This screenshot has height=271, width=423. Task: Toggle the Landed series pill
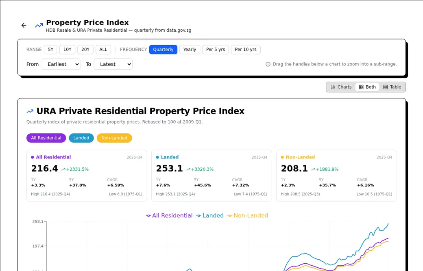coord(81,138)
